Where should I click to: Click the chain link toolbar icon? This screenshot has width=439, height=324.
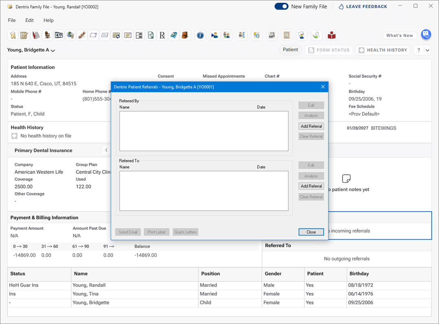(x=82, y=35)
